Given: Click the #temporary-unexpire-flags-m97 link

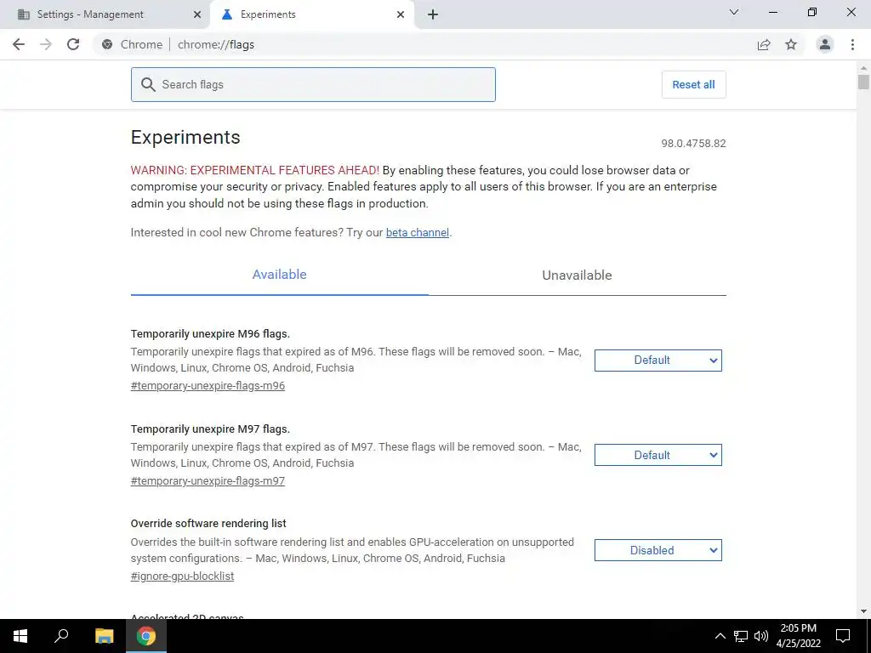Looking at the screenshot, I should (x=208, y=481).
